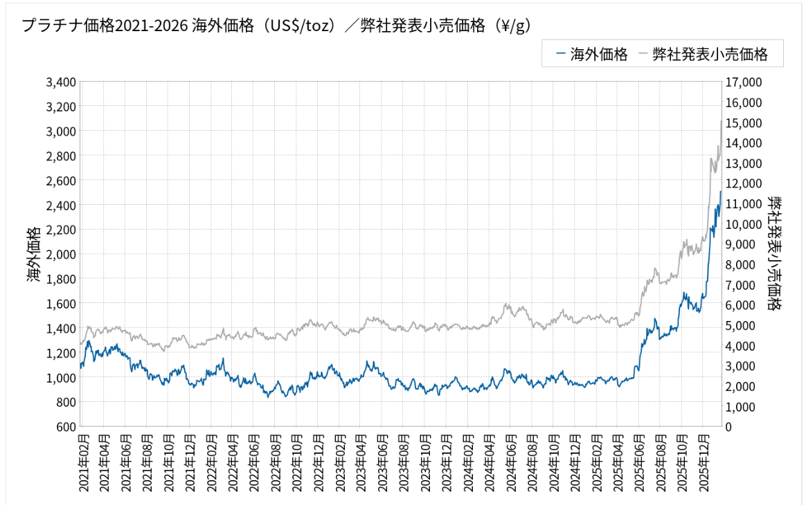Click the 2,000 tick on the left axis
This screenshot has width=806, height=505.
pos(60,255)
